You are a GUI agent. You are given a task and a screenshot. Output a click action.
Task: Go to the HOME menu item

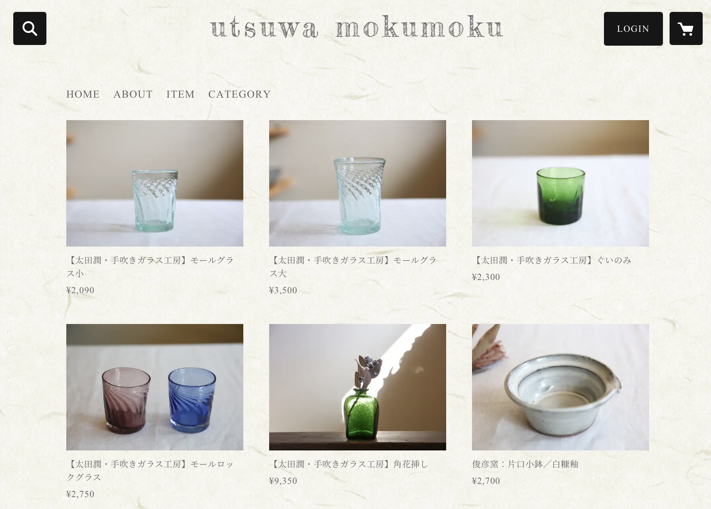click(x=83, y=94)
